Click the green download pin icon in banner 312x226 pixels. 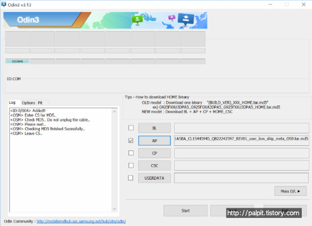137,20
